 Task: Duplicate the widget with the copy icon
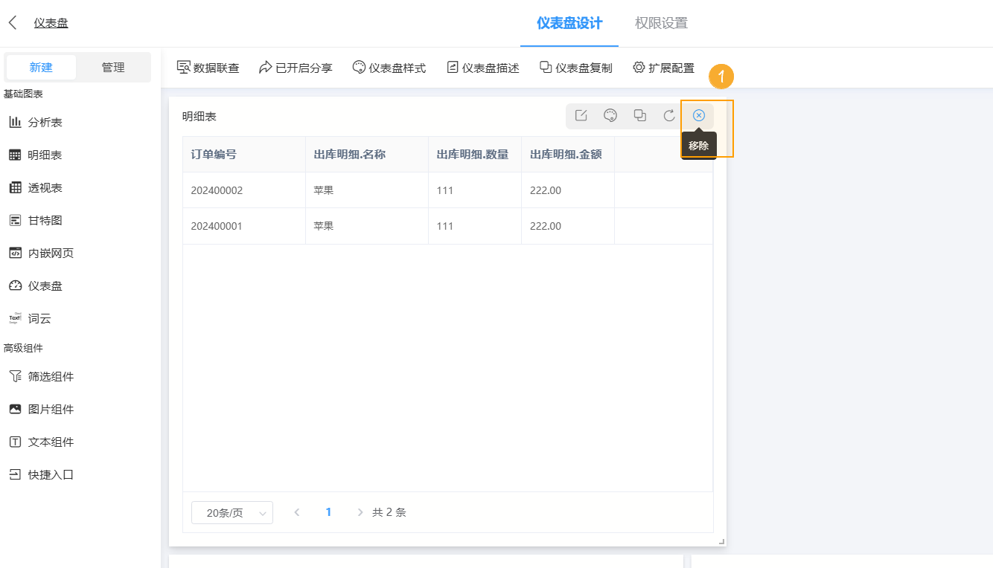(x=639, y=115)
